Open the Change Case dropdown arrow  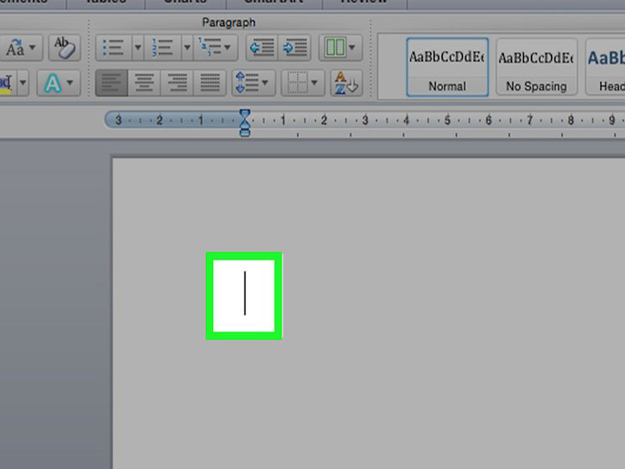33,48
